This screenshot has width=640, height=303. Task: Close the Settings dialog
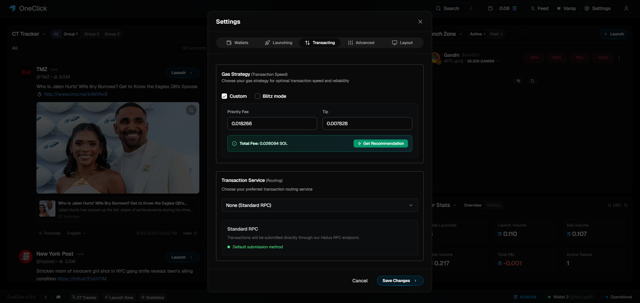[420, 22]
